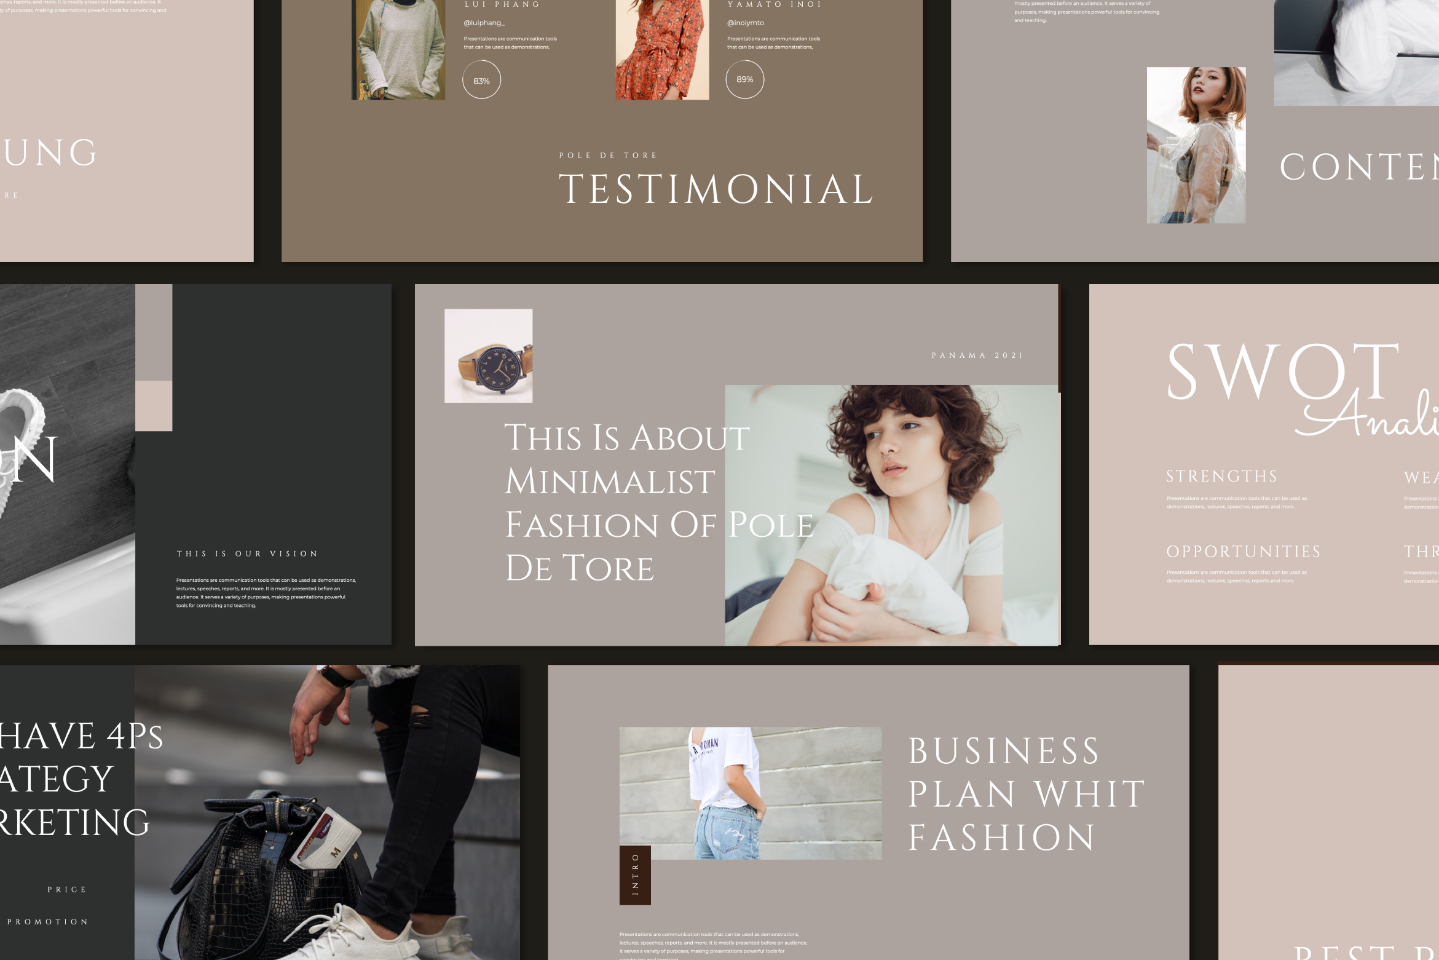The width and height of the screenshot is (1439, 960).
Task: Click the OPPORTUNITIES heading
Action: tap(1243, 552)
